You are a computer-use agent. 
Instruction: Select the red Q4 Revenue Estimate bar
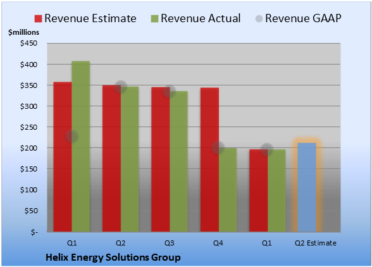pyautogui.click(x=209, y=159)
